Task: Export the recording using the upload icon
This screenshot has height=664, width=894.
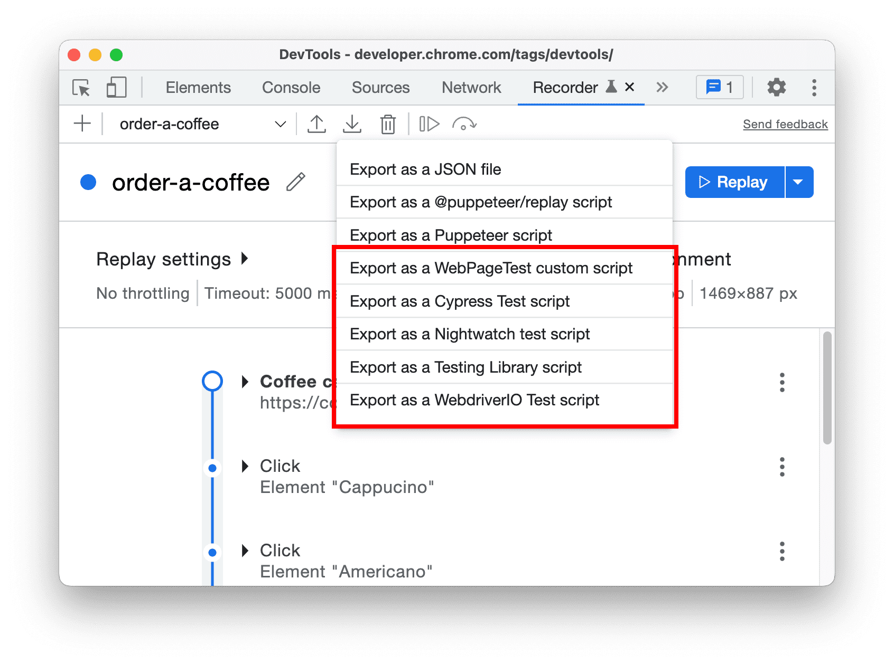Action: point(316,124)
